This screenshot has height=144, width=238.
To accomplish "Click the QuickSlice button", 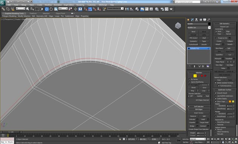I will click(x=219, y=54).
